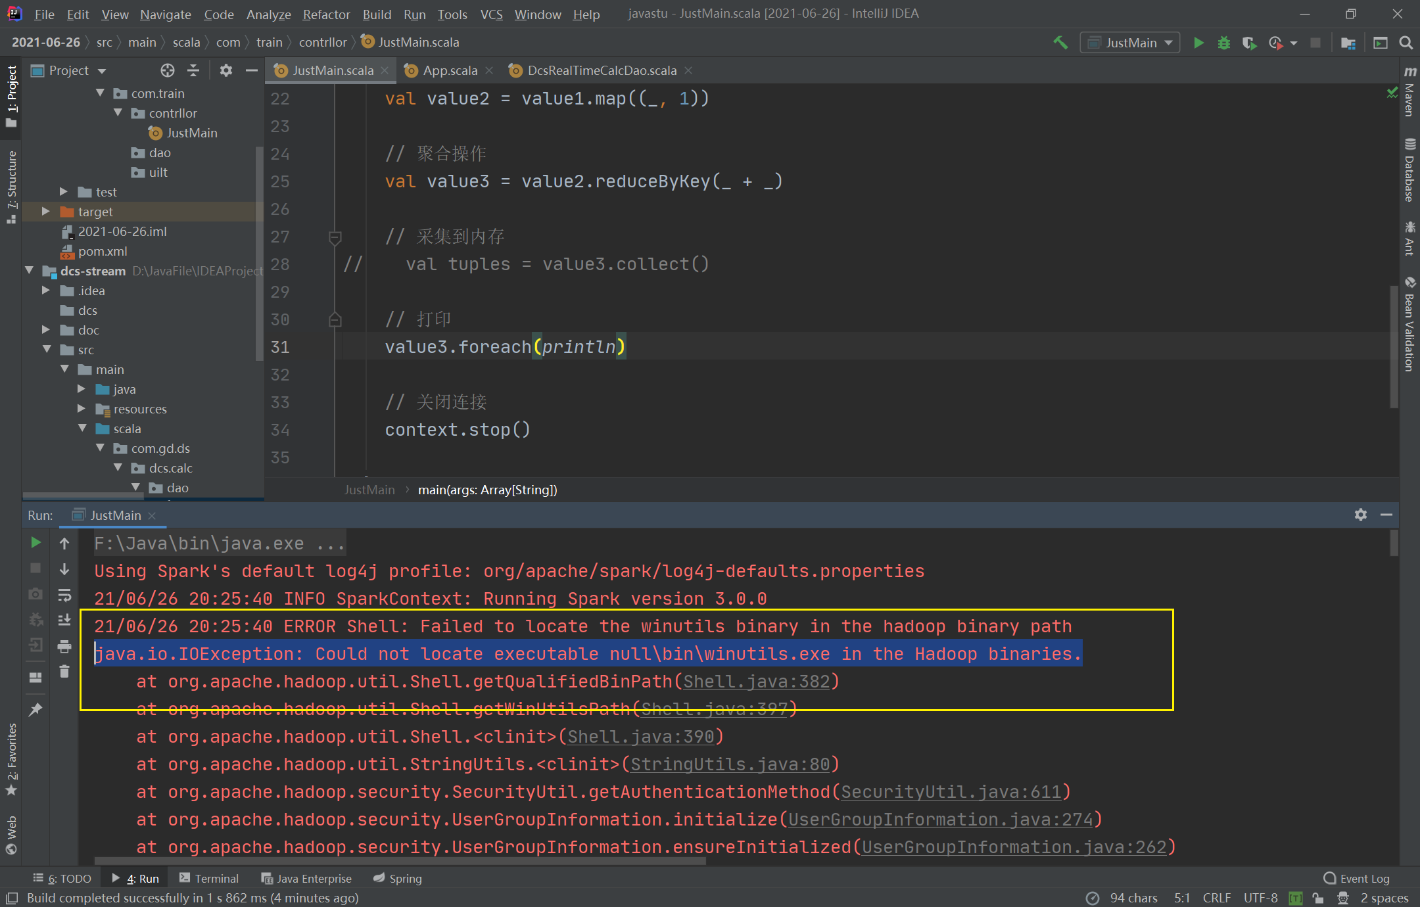Toggle soft-wrap in Run console
Image resolution: width=1420 pixels, height=907 pixels.
[64, 595]
